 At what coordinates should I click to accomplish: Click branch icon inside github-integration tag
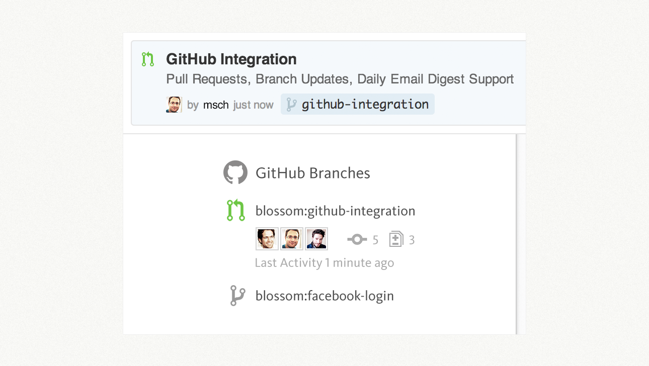[291, 105]
